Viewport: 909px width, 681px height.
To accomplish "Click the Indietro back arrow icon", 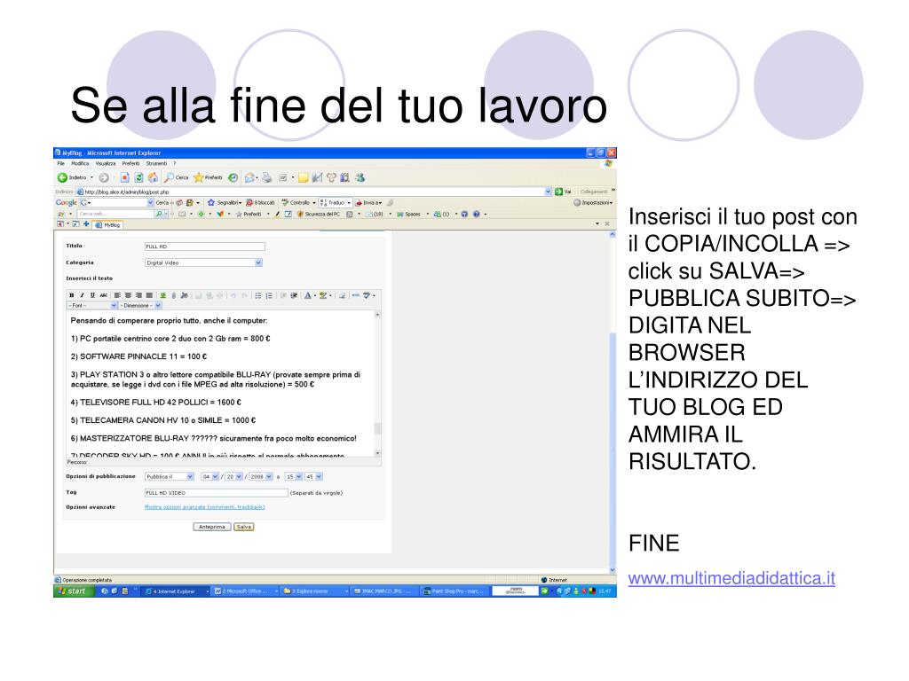I will tap(62, 177).
